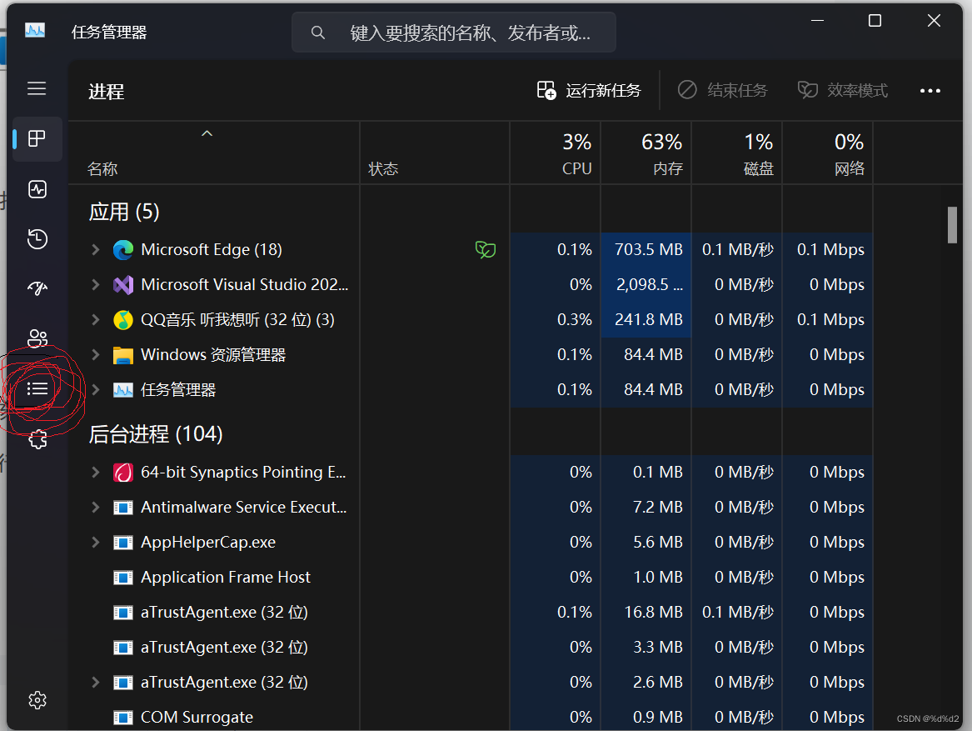Viewport: 972px width, 731px height.
Task: Expand aTrustAgent.exe row using 2.6 MB
Action: (96, 682)
